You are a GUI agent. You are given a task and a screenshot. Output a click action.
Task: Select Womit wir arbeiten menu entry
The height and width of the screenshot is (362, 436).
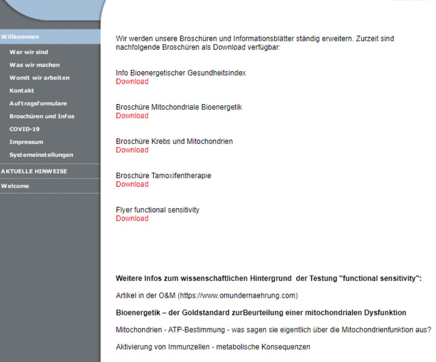pos(39,78)
